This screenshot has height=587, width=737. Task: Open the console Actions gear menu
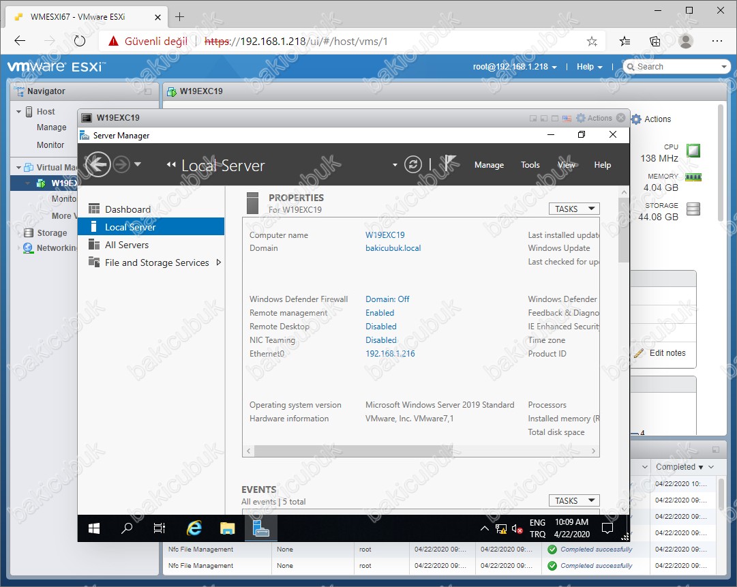point(595,118)
